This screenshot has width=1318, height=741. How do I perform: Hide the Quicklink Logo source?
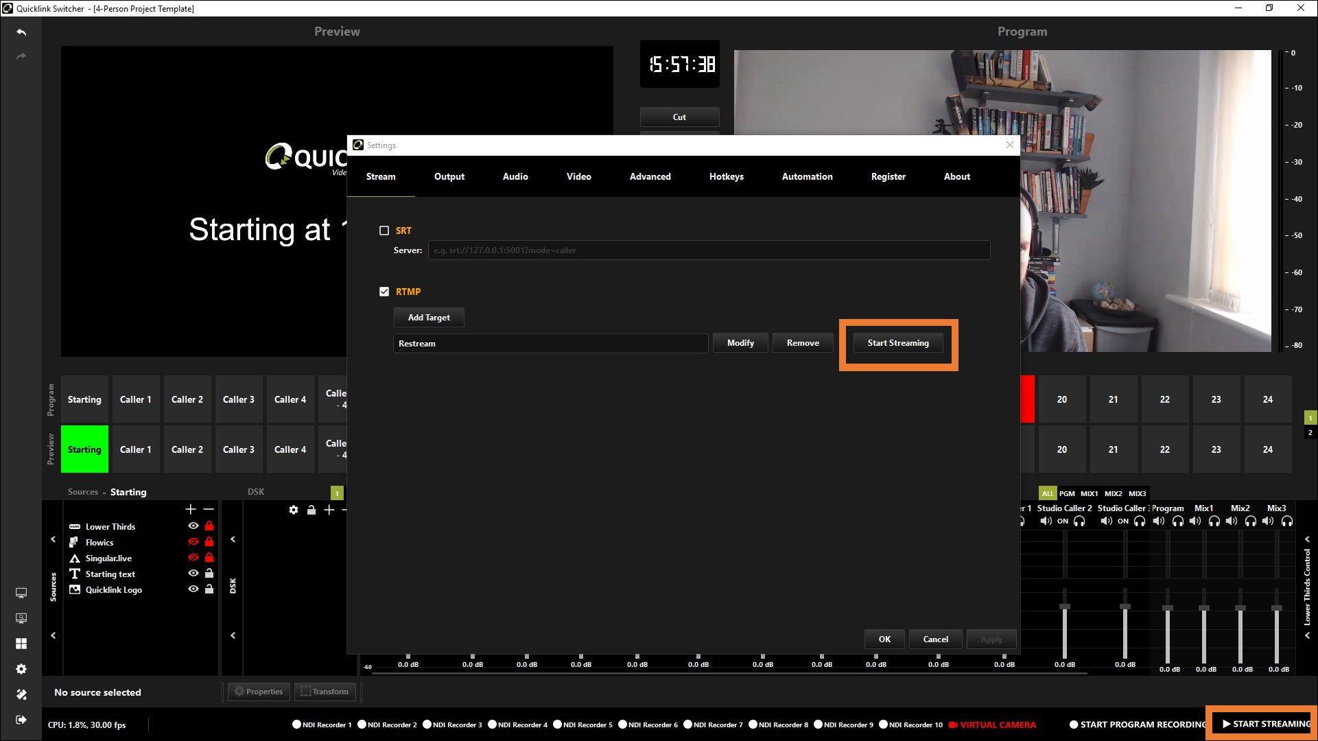click(x=193, y=589)
